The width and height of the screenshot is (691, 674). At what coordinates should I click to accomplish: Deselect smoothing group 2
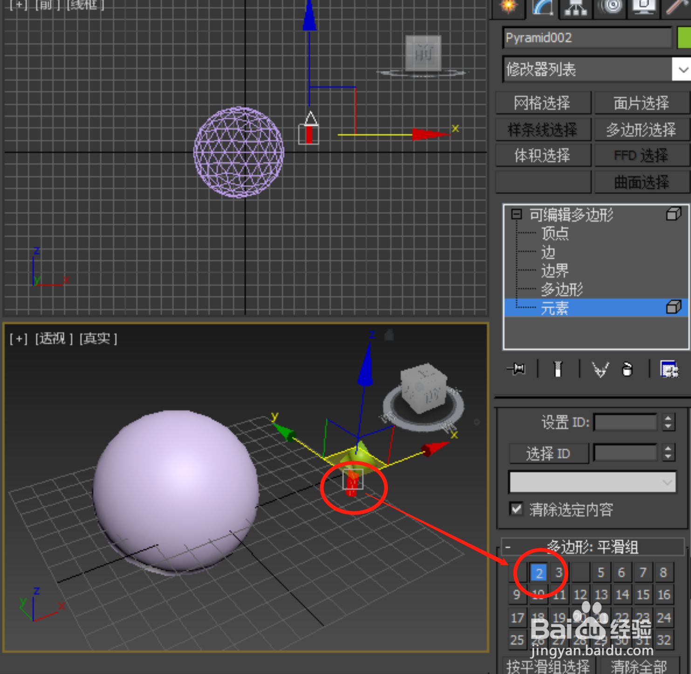coord(539,573)
